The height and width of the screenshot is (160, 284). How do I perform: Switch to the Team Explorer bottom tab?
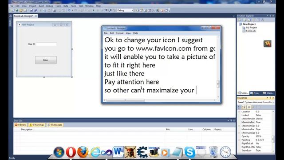tap(255, 93)
